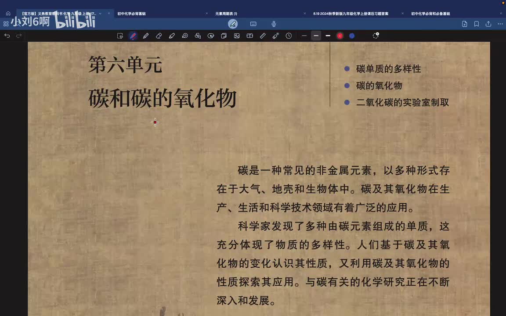Click the topic 碳的氧化物
506x316 pixels.
click(x=379, y=86)
